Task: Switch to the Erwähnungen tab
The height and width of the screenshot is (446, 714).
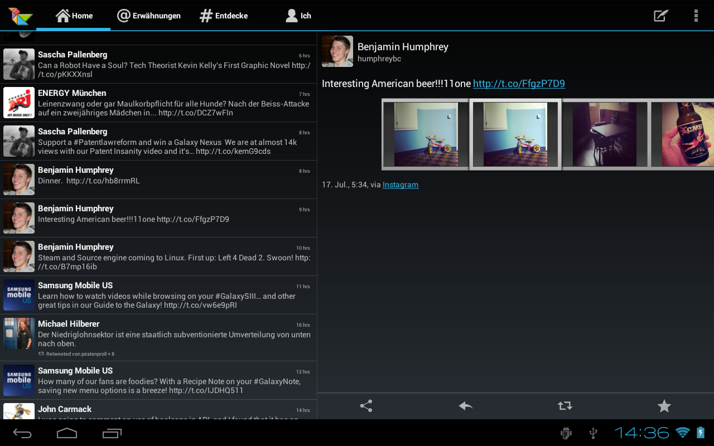Action: [148, 16]
